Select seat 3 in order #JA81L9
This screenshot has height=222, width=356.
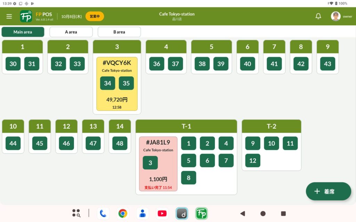tap(150, 163)
